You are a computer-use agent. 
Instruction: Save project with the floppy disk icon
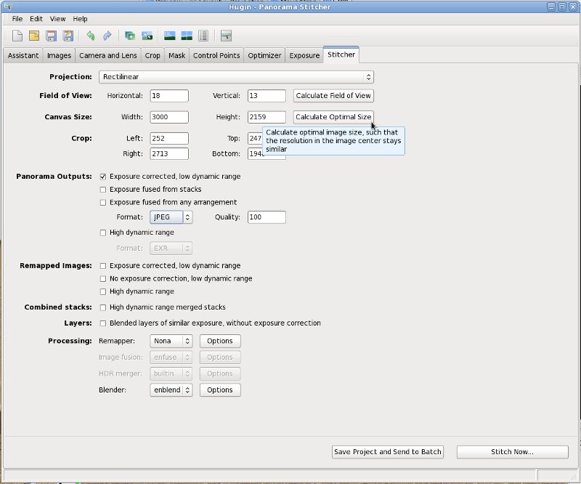(51, 36)
